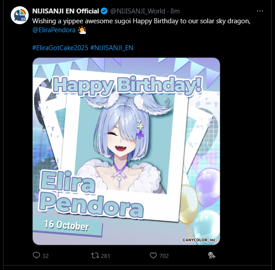Click the blue verified checkmark badge
275x270 pixels.
pyautogui.click(x=104, y=11)
